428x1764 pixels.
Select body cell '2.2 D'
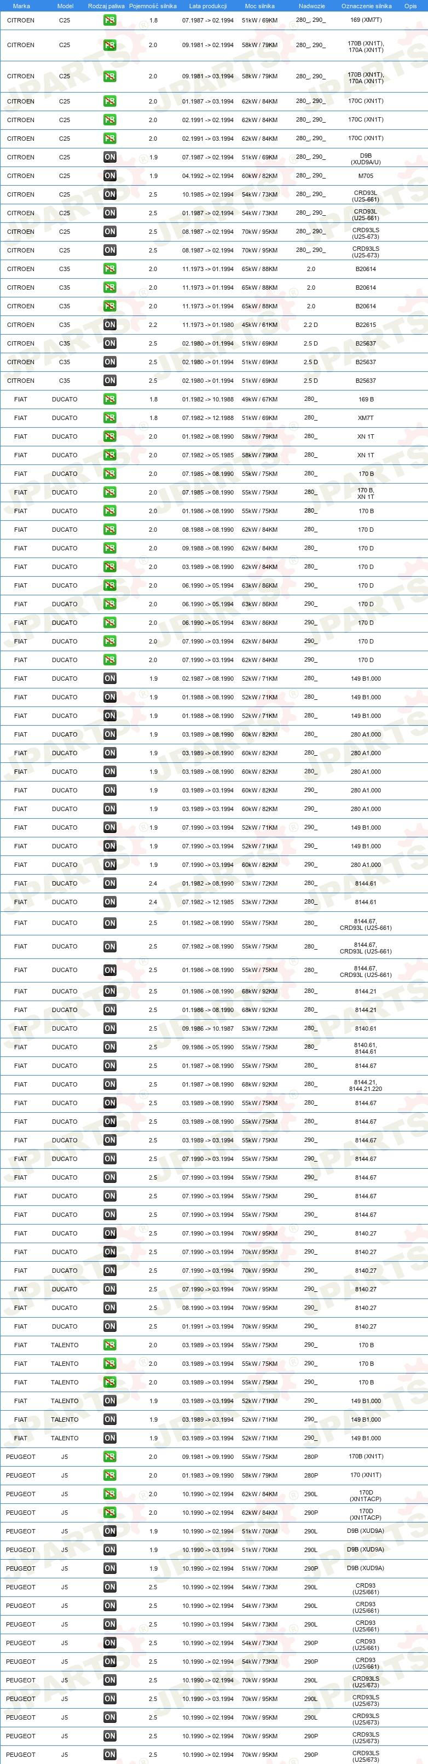tap(311, 325)
